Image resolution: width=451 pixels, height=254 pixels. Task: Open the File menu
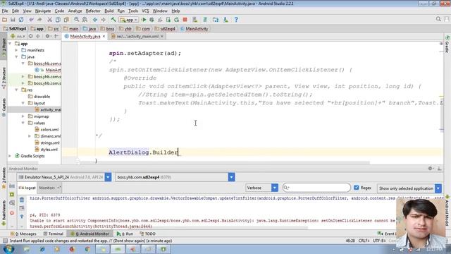click(5, 11)
